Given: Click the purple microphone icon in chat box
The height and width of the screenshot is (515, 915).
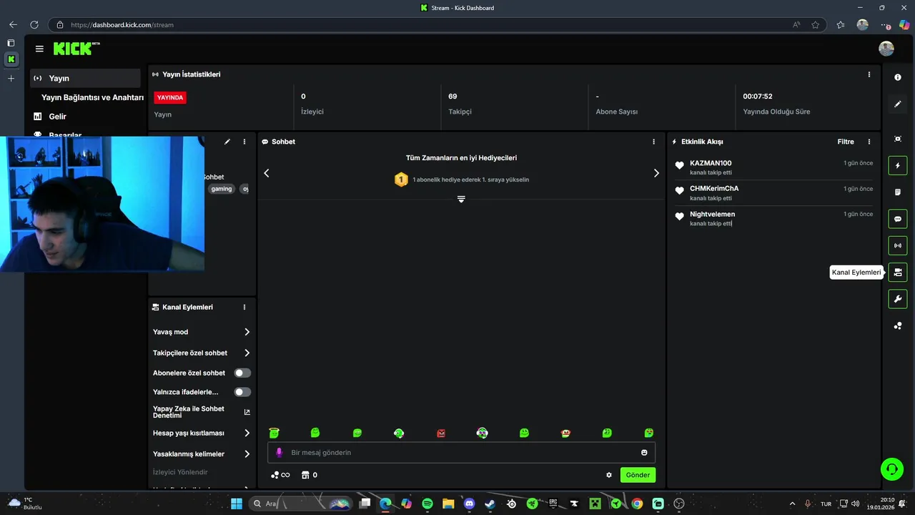Looking at the screenshot, I should [280, 453].
